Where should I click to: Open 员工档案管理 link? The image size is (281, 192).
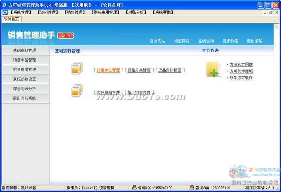139,92
